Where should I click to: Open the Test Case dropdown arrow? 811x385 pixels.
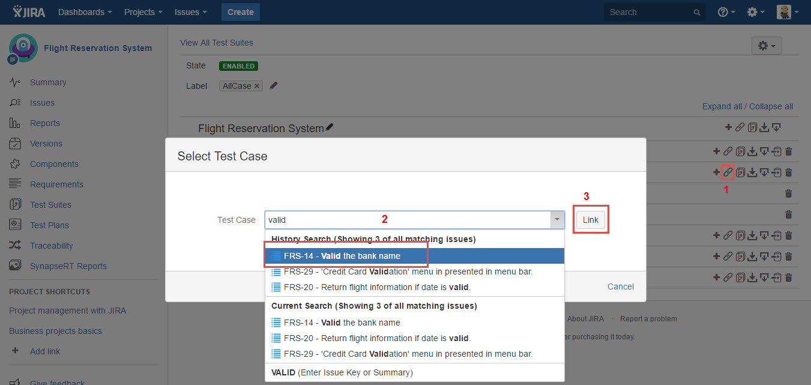tap(557, 220)
